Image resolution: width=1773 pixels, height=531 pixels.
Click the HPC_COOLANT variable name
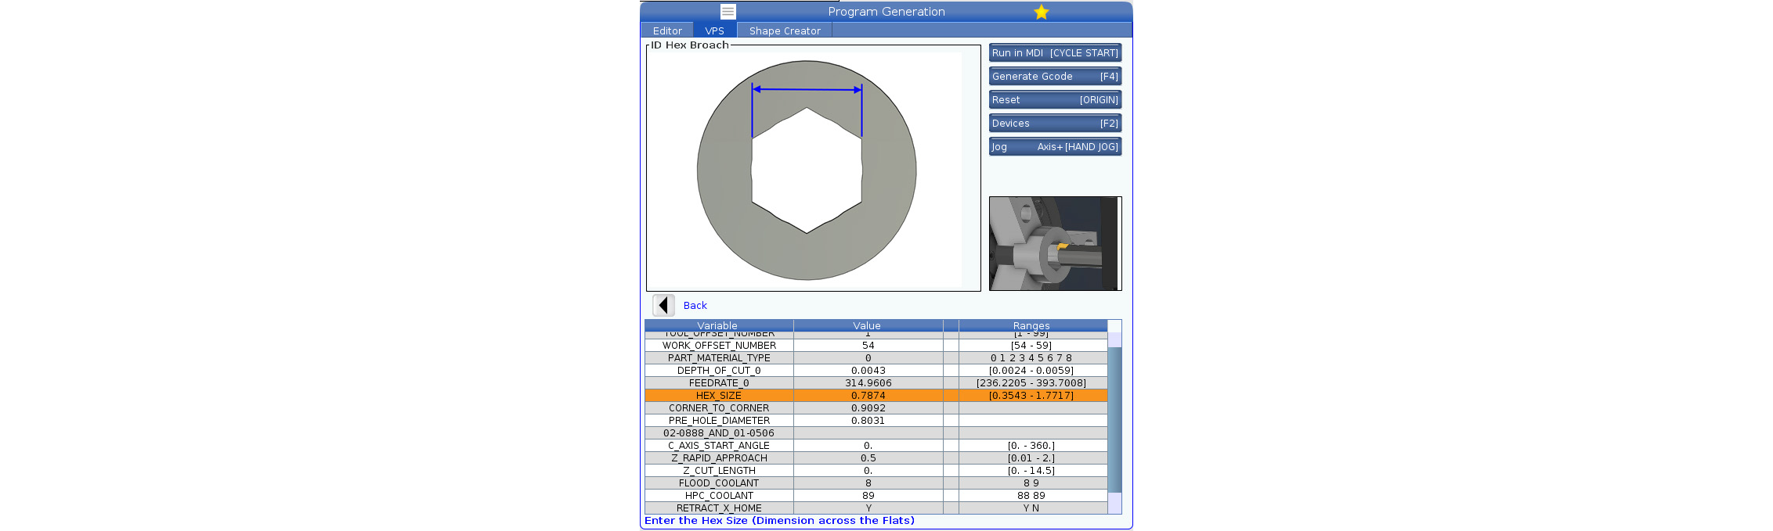pyautogui.click(x=719, y=496)
